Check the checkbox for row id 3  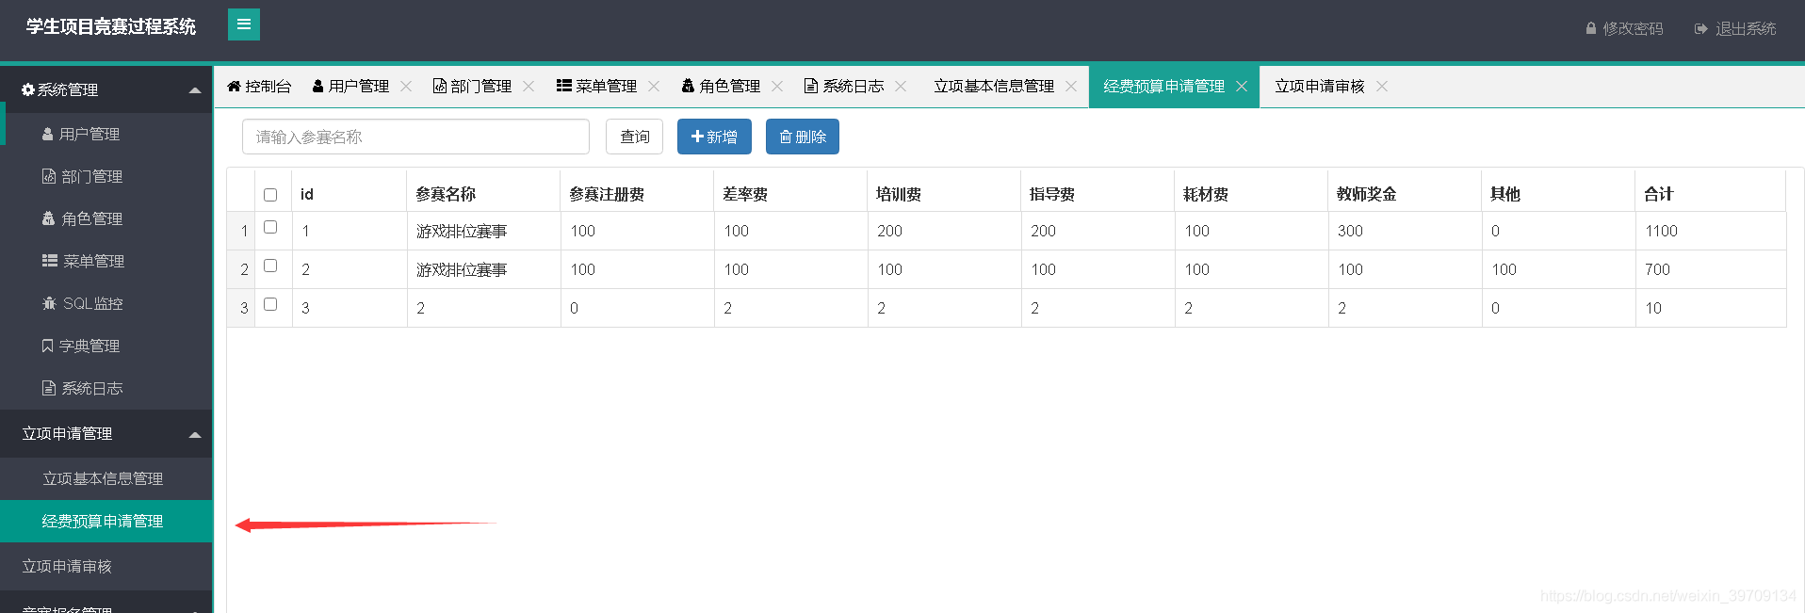point(270,304)
